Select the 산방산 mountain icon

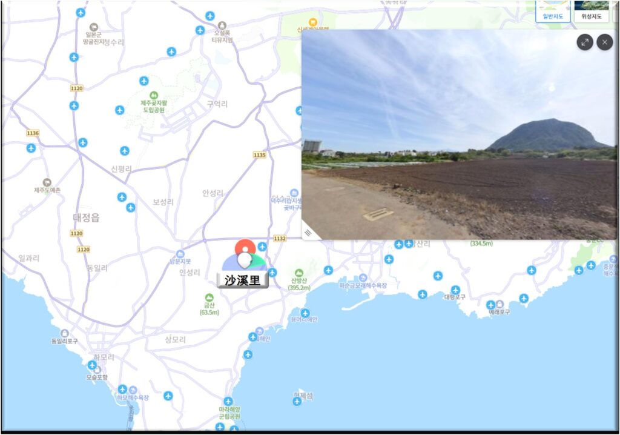click(299, 273)
